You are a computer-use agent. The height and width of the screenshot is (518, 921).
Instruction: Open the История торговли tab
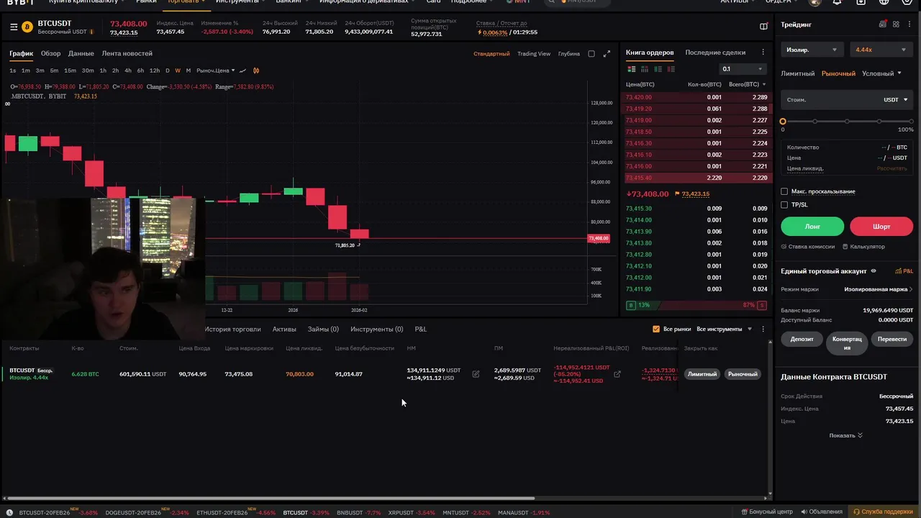pos(232,329)
